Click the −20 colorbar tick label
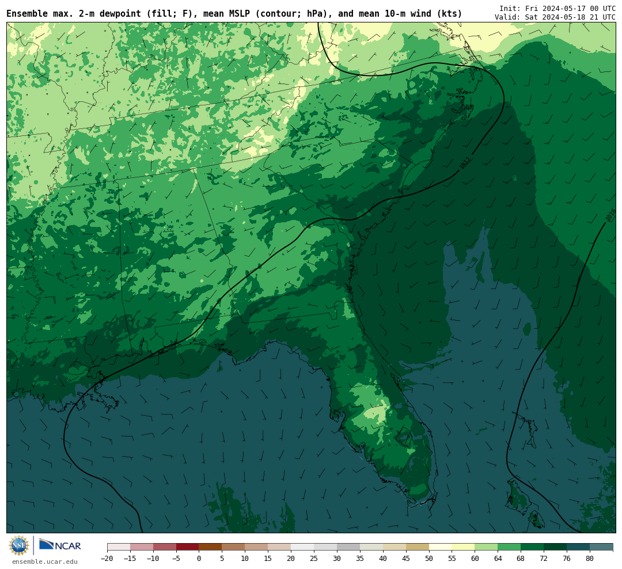 pyautogui.click(x=107, y=558)
